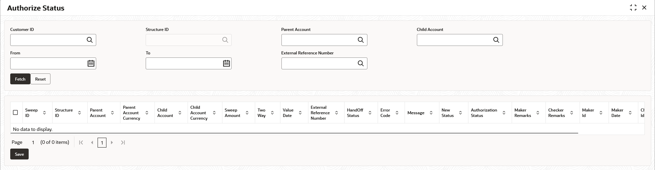
Task: Open the To date calendar picker
Action: (x=227, y=63)
